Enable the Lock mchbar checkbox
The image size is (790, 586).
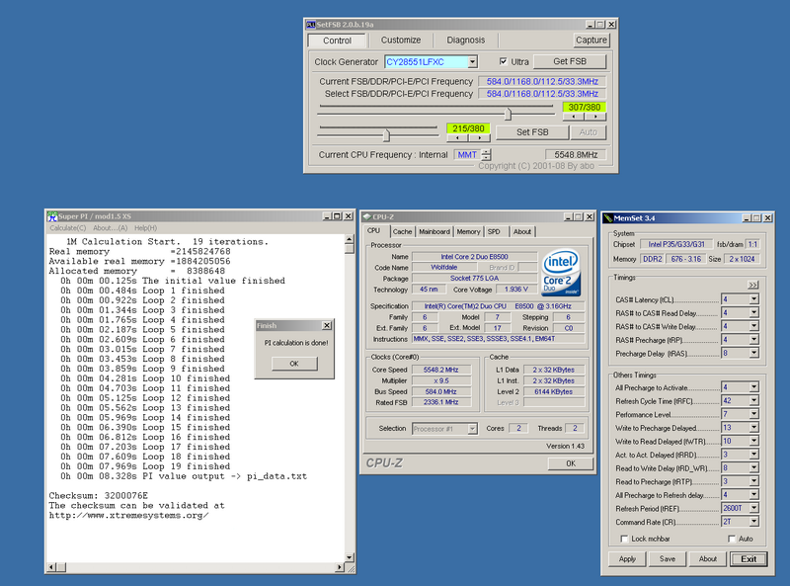coord(623,539)
